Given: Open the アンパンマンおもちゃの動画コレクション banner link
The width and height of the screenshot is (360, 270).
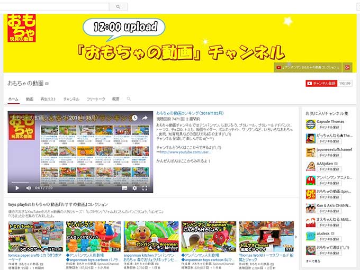Looking at the screenshot, I should point(308,68).
